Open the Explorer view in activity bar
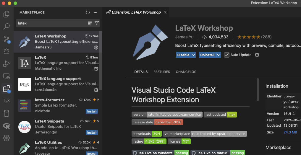The image size is (301, 155). point(7,14)
